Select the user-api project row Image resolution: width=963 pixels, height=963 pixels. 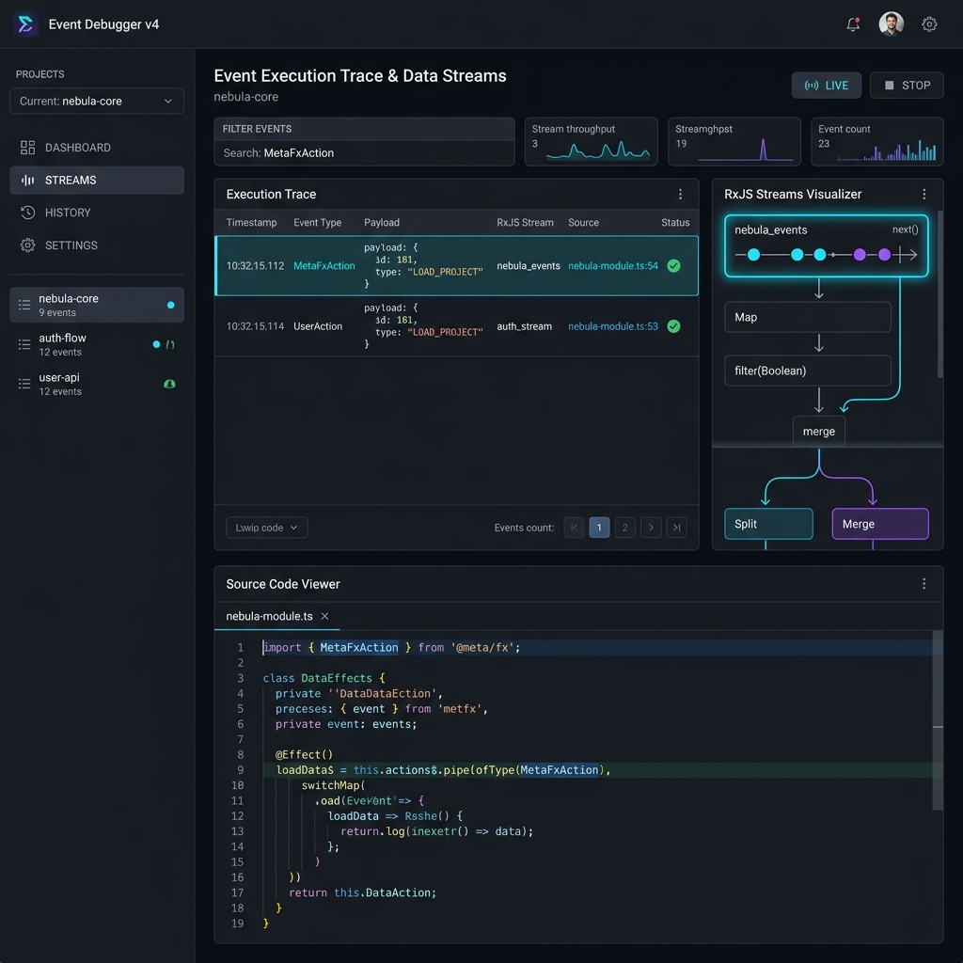(x=97, y=384)
